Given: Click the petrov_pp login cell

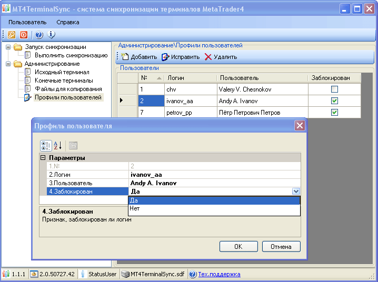Looking at the screenshot, I should click(191, 113).
